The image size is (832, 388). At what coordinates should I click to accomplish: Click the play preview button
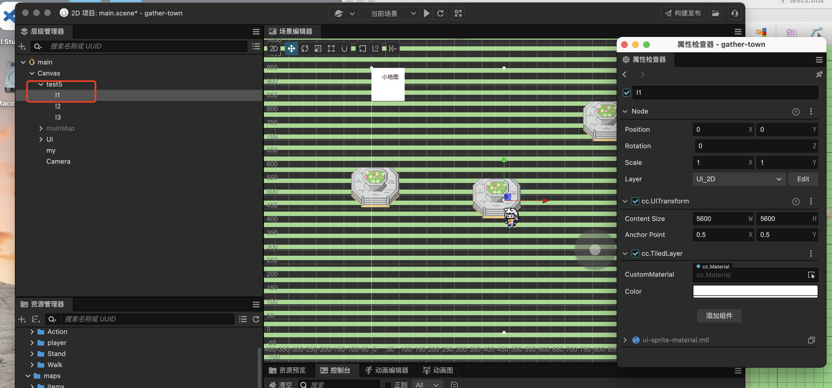point(426,13)
